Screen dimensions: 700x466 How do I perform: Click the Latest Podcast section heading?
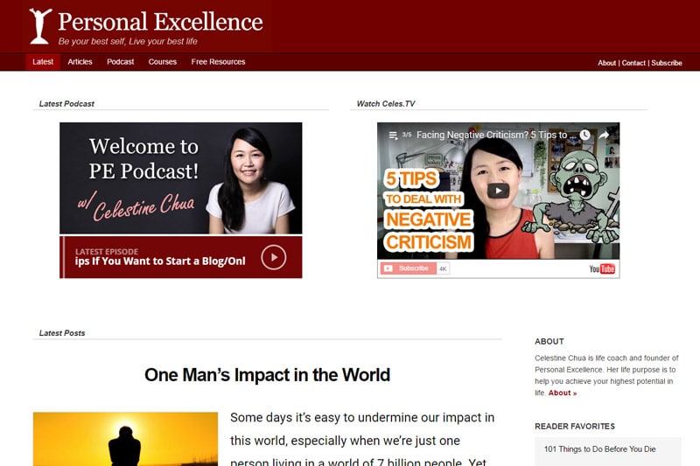tap(66, 104)
